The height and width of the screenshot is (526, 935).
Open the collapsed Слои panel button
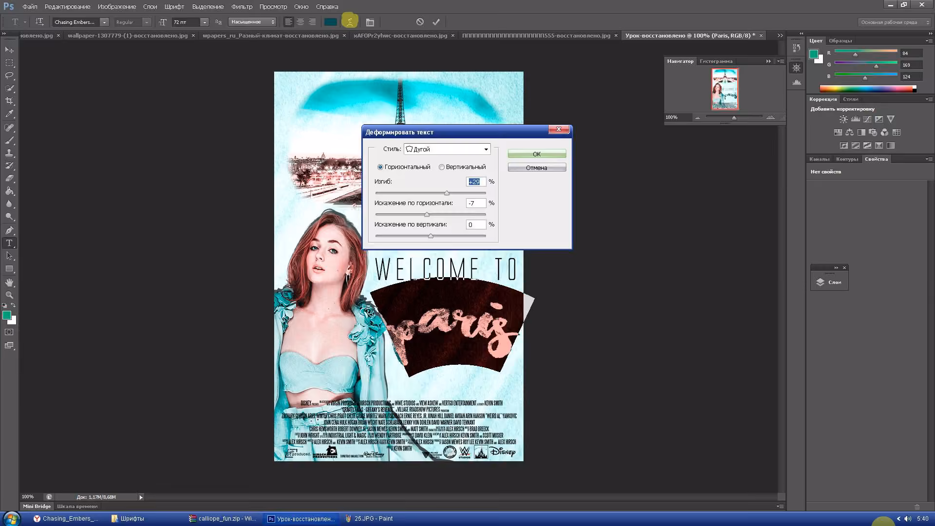[829, 282]
